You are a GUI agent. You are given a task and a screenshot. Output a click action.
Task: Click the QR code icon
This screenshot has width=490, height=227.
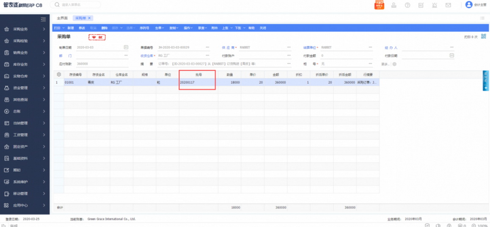[484, 37]
